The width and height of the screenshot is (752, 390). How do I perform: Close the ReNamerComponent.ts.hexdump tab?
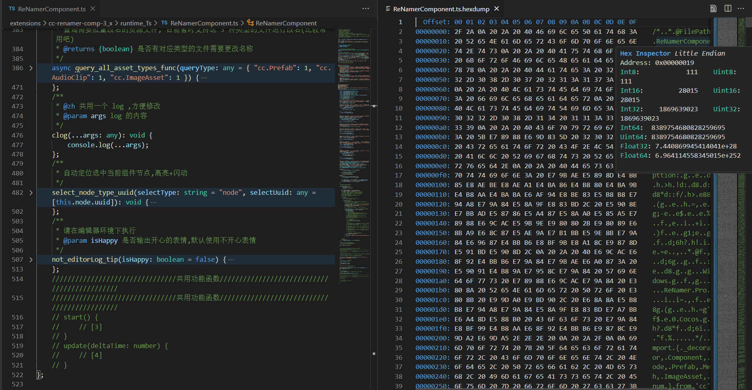[497, 8]
